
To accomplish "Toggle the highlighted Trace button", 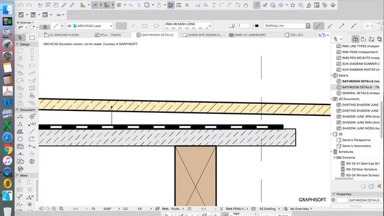I will pos(170,5).
